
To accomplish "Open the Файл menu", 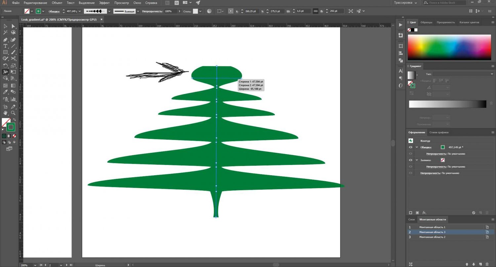I will tap(16, 3).
